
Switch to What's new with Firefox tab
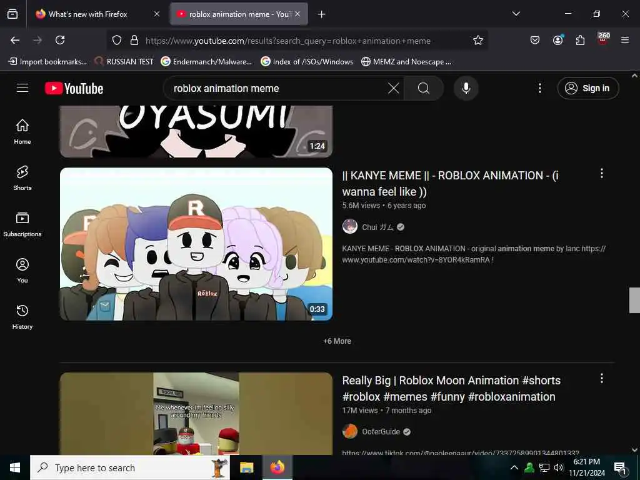97,14
